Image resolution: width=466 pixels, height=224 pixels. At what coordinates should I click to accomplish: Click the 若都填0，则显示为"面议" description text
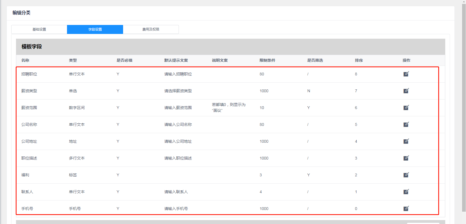tap(229, 108)
